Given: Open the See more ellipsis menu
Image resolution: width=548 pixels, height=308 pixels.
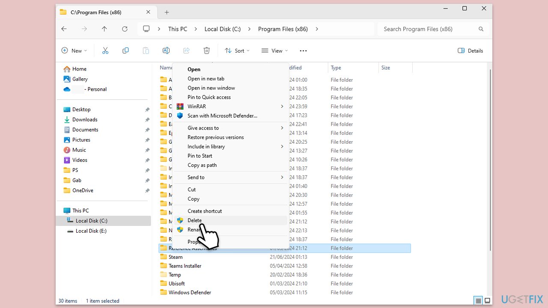Looking at the screenshot, I should (x=303, y=50).
